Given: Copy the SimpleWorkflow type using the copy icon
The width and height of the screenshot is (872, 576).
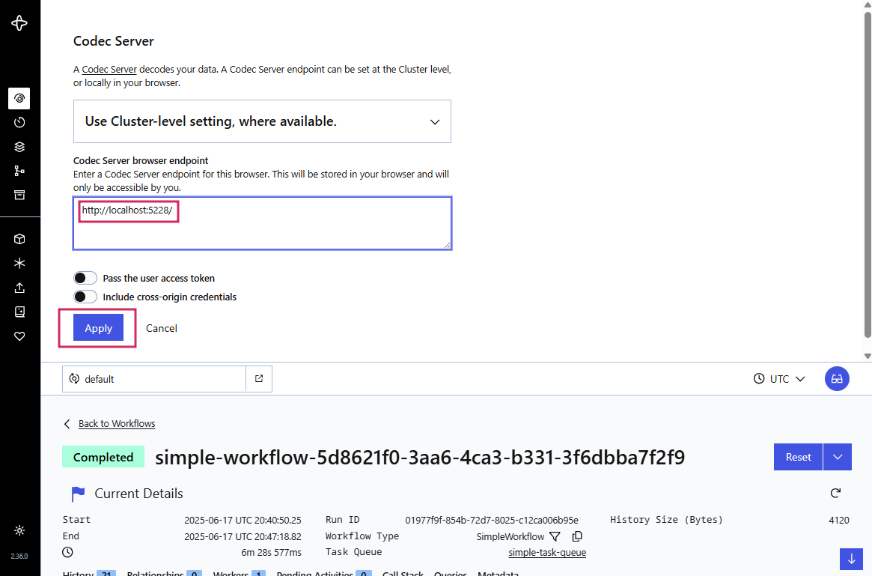Looking at the screenshot, I should tap(576, 536).
